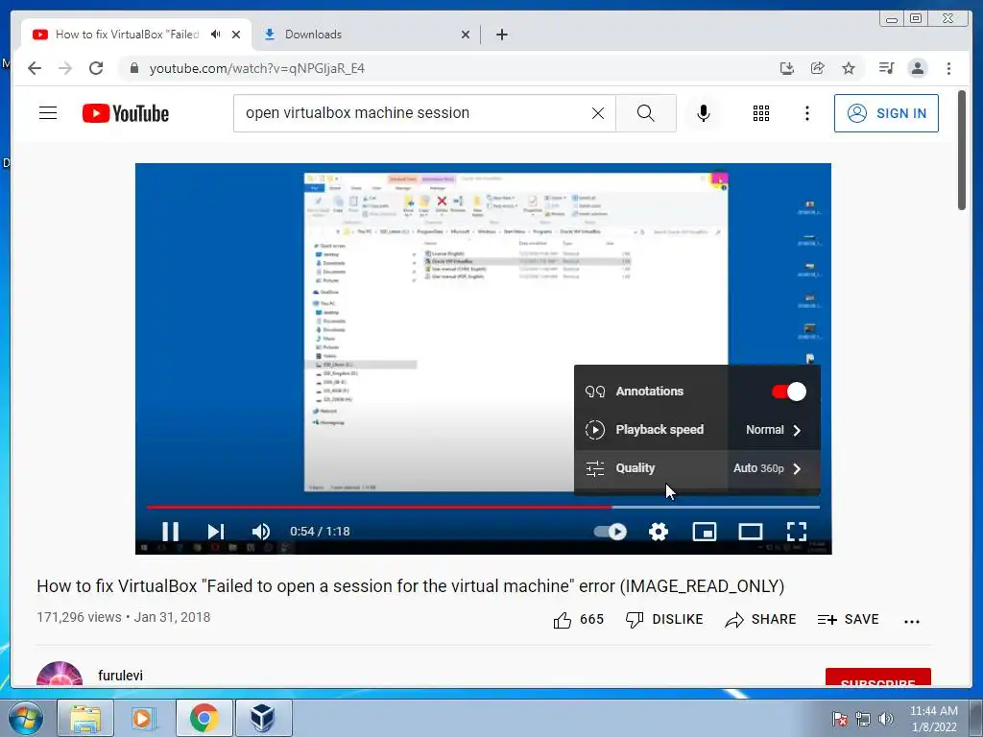This screenshot has height=737, width=983.
Task: Open the Quality submenu
Action: 697,468
